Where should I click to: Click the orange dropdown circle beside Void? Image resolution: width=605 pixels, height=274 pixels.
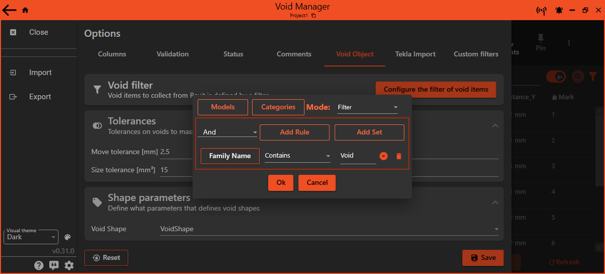[x=384, y=156]
